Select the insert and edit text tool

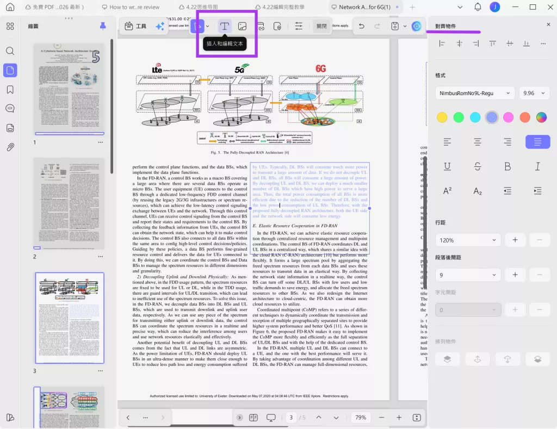224,26
